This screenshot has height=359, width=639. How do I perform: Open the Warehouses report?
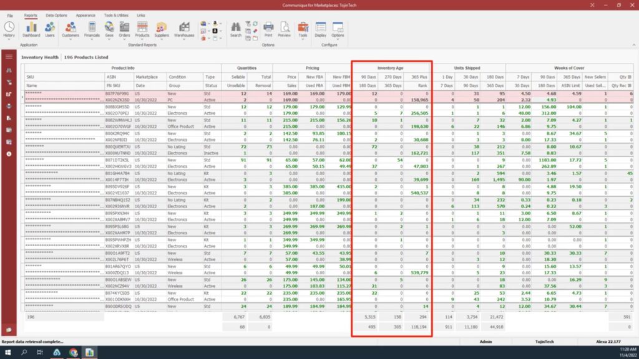[185, 28]
